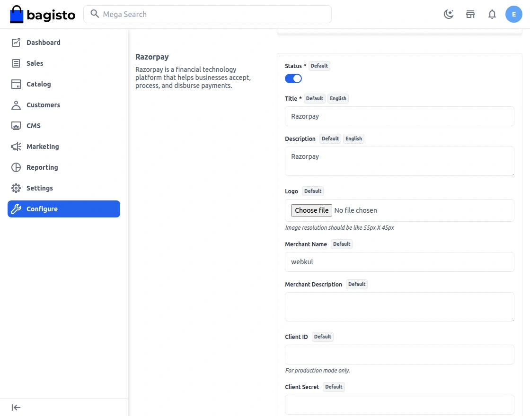The width and height of the screenshot is (530, 416).
Task: Click the Client ID input field
Action: tap(399, 355)
